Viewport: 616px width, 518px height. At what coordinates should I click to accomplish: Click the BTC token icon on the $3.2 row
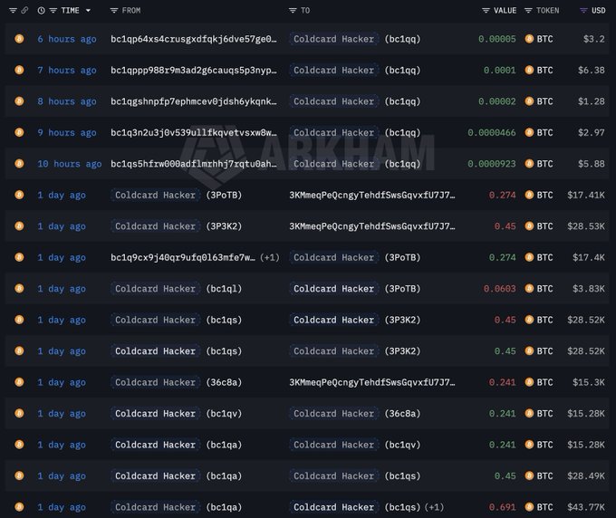tap(529, 39)
